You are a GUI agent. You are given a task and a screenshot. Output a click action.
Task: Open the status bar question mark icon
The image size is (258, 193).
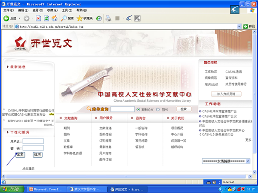(214, 182)
